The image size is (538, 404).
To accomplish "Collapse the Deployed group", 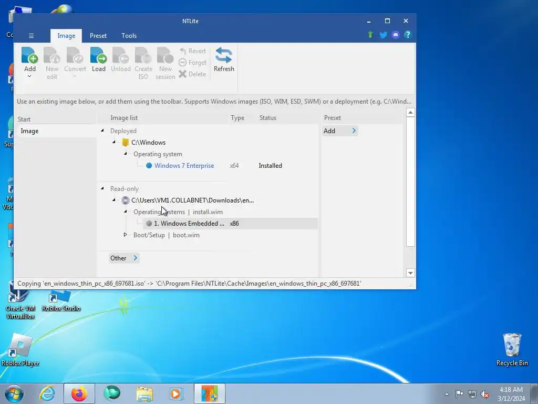I will (102, 130).
